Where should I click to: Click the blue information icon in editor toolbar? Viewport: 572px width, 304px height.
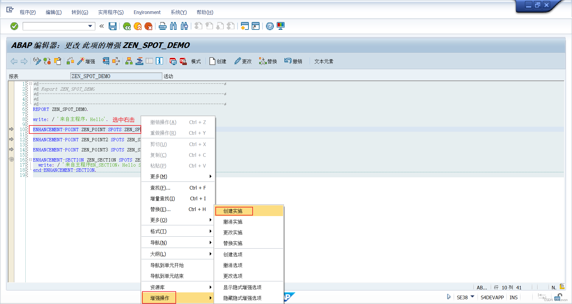pyautogui.click(x=160, y=61)
